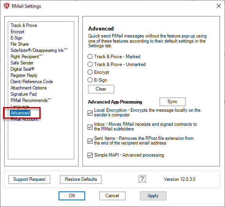Click the Support Request button

[x=29, y=179]
